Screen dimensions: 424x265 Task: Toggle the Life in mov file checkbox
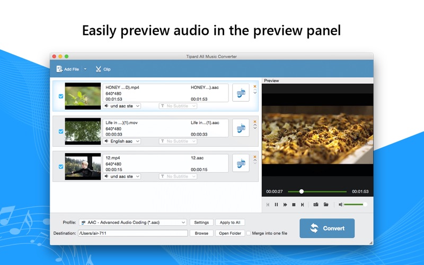[x=60, y=131]
